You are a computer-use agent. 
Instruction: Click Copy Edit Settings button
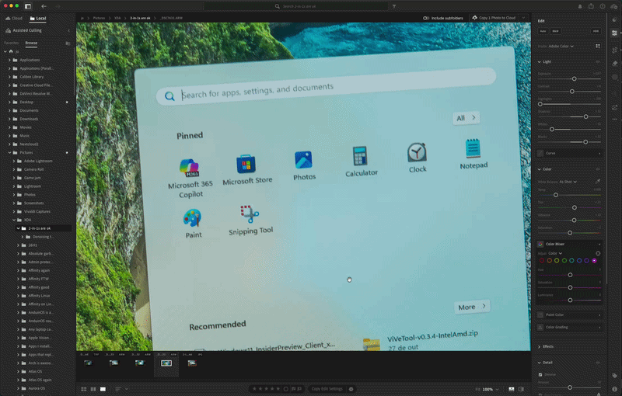click(x=327, y=389)
